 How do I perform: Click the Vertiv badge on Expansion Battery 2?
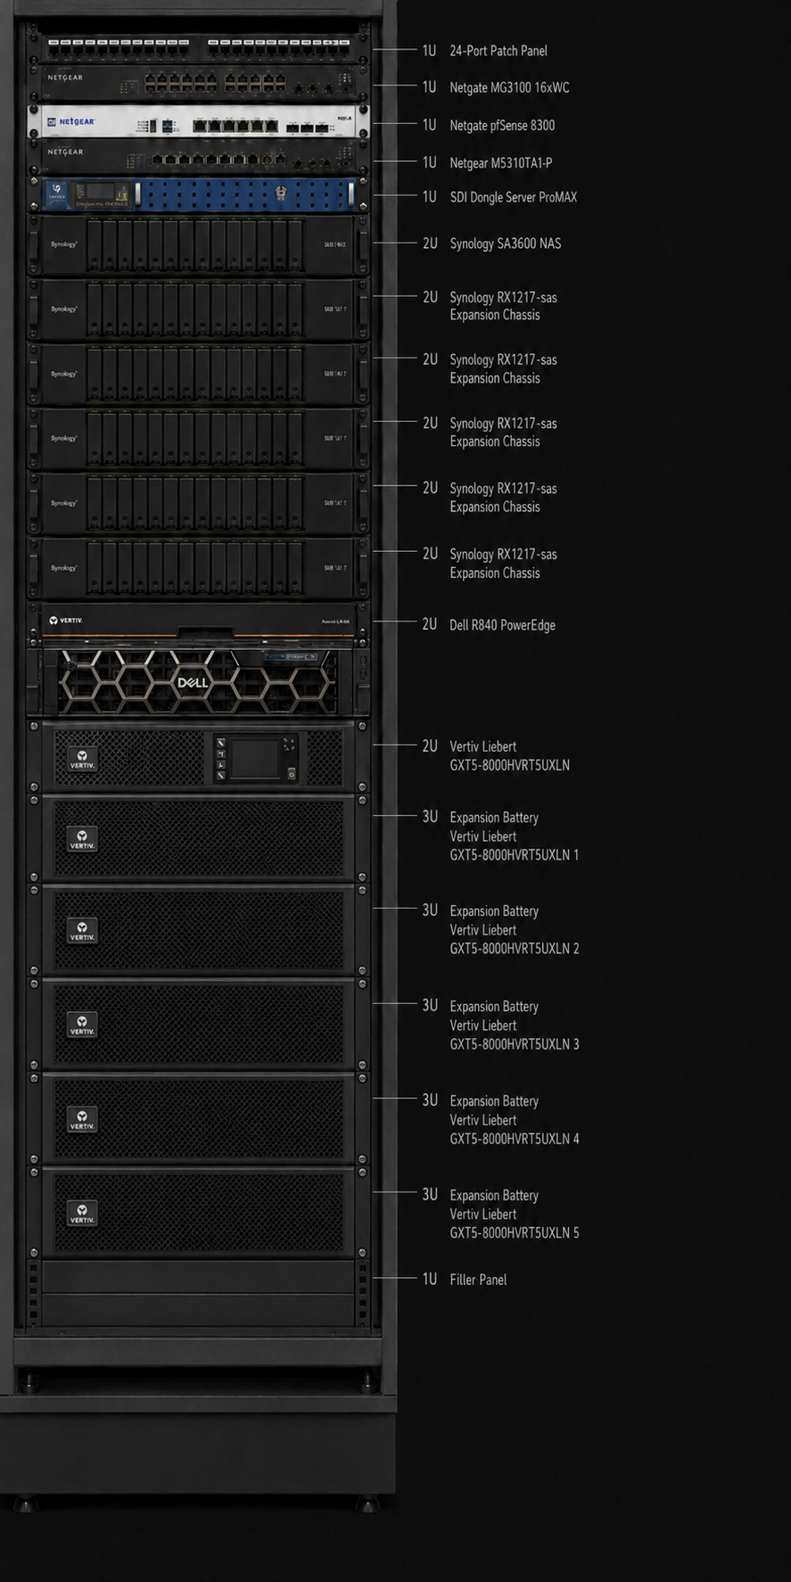coord(82,931)
